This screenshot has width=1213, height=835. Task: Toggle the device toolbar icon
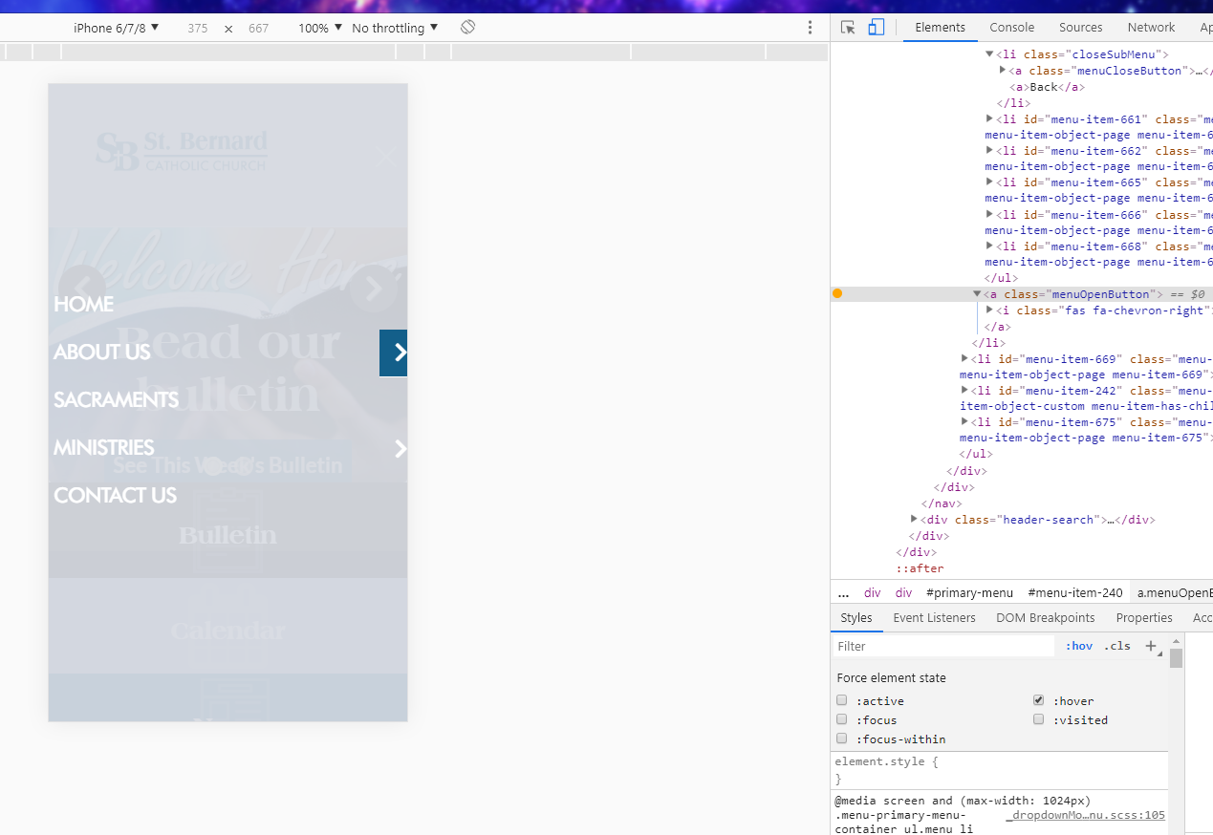tap(876, 28)
